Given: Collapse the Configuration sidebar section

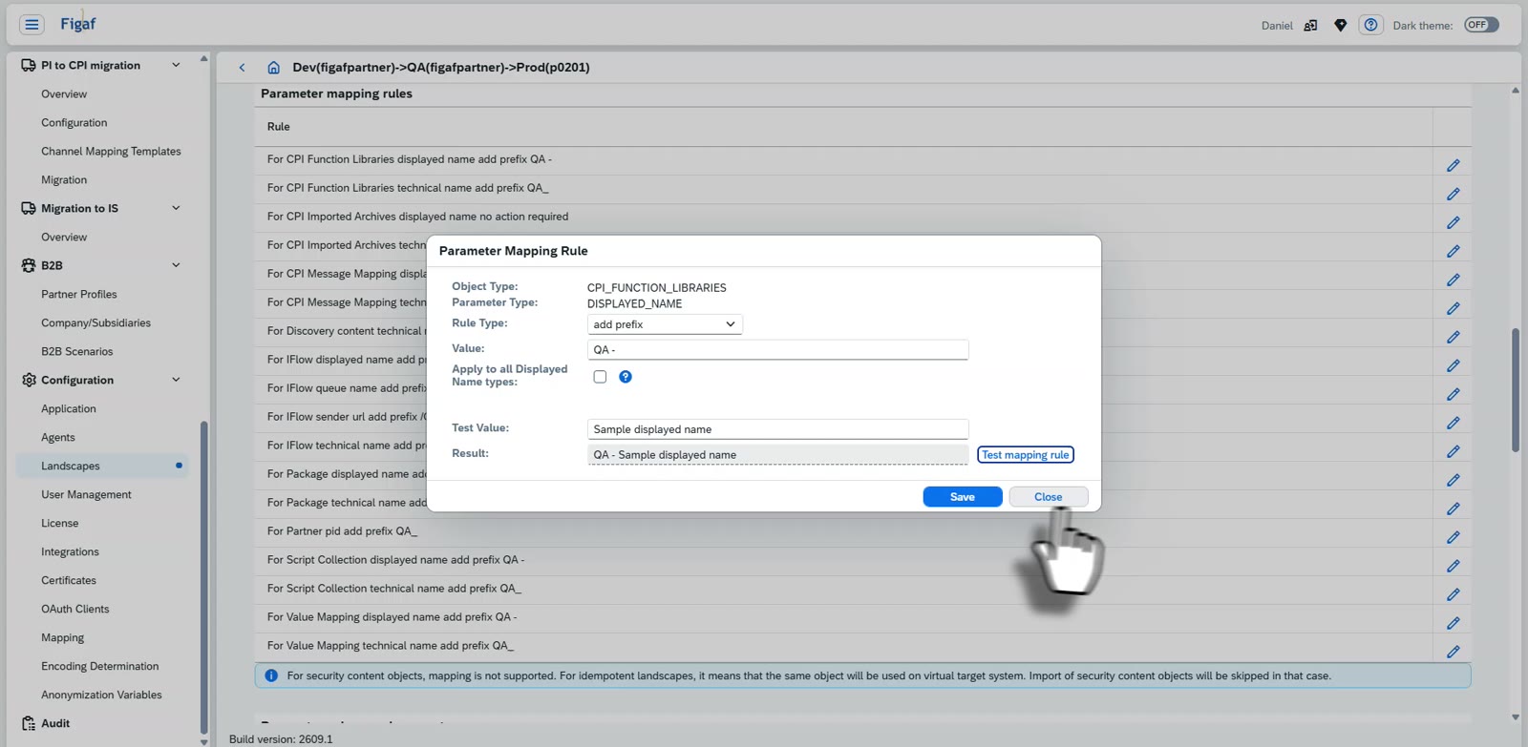Looking at the screenshot, I should pos(176,380).
